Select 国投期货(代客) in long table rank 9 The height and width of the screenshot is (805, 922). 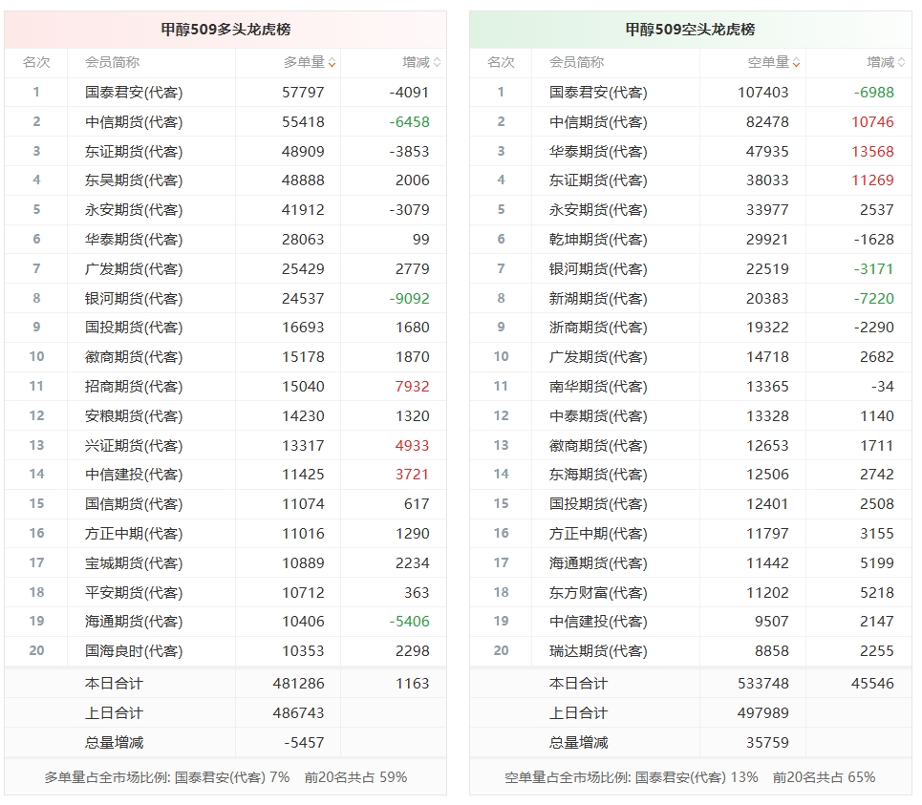click(134, 328)
